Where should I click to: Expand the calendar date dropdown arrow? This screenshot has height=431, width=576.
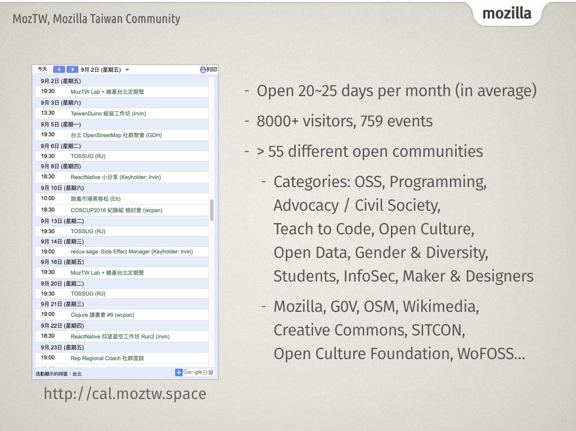click(x=127, y=70)
